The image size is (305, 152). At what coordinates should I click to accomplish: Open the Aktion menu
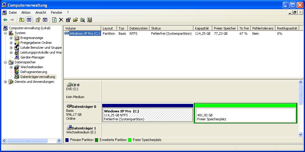pos(26,12)
